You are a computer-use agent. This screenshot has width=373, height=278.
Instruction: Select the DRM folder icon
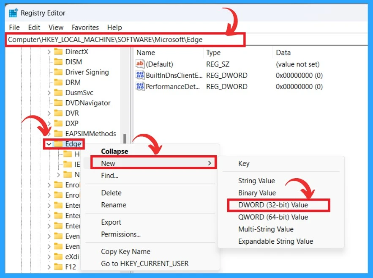tap(58, 83)
